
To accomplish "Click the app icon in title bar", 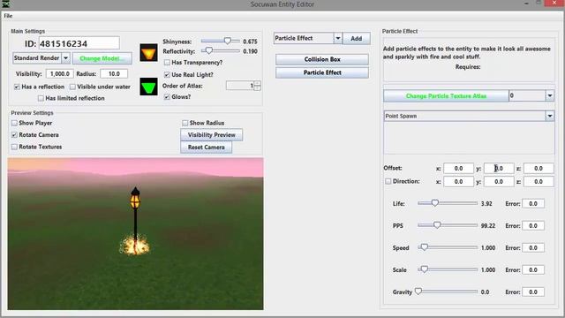I will (6, 4).
